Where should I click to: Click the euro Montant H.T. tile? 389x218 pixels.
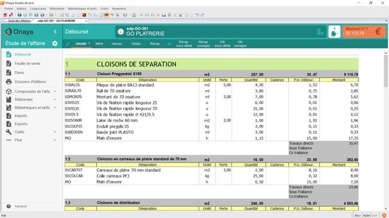364,32
